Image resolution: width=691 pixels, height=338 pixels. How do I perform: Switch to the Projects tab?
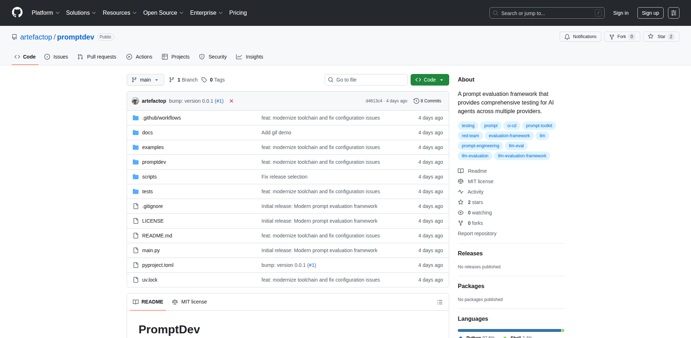coord(176,57)
